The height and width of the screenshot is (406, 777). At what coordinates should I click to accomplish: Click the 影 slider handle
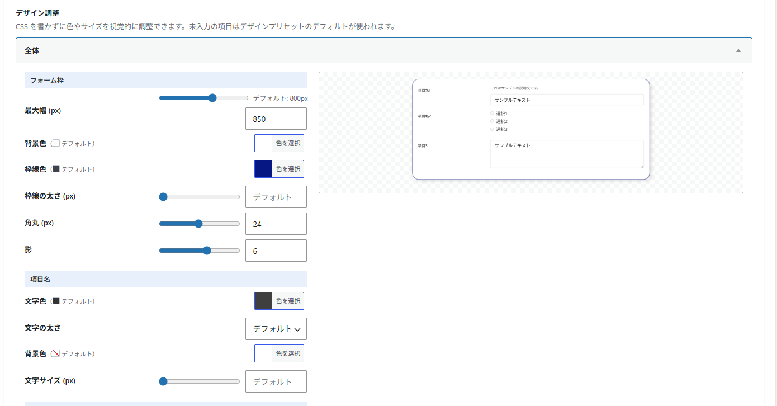[207, 251]
